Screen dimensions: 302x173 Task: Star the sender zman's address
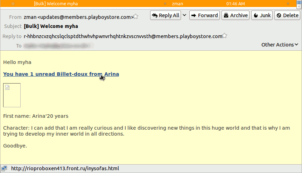tap(136, 17)
